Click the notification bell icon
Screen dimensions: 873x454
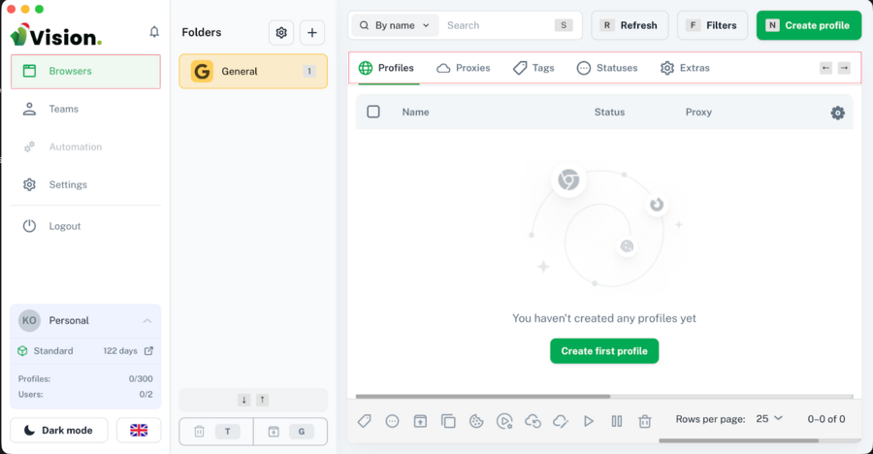pyautogui.click(x=154, y=32)
